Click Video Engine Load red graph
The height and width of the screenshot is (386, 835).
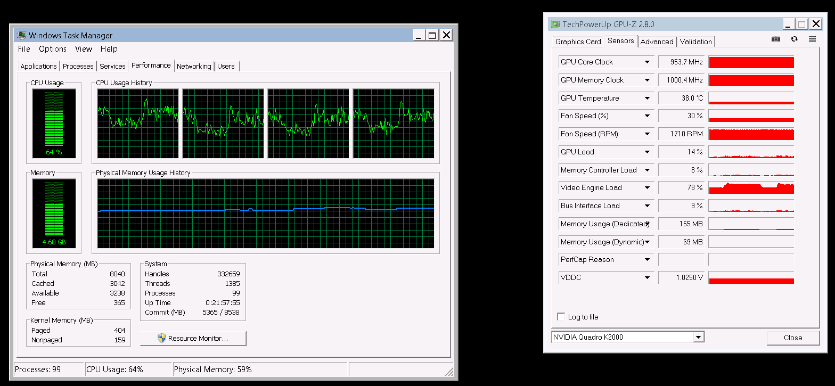pos(751,188)
